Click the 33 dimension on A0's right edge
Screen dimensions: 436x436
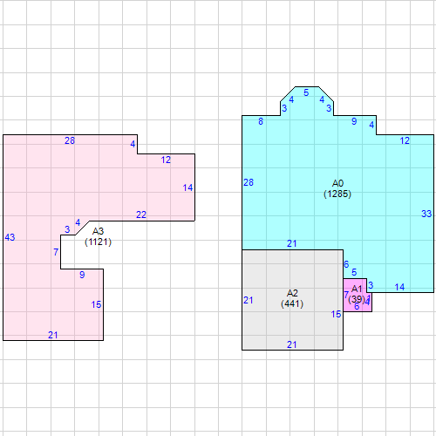point(426,214)
